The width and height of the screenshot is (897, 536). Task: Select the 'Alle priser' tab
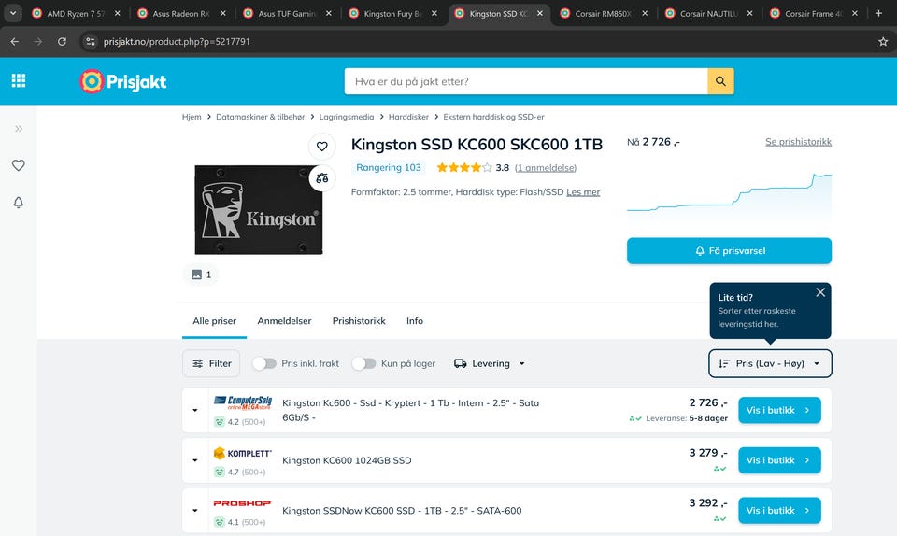(x=215, y=321)
